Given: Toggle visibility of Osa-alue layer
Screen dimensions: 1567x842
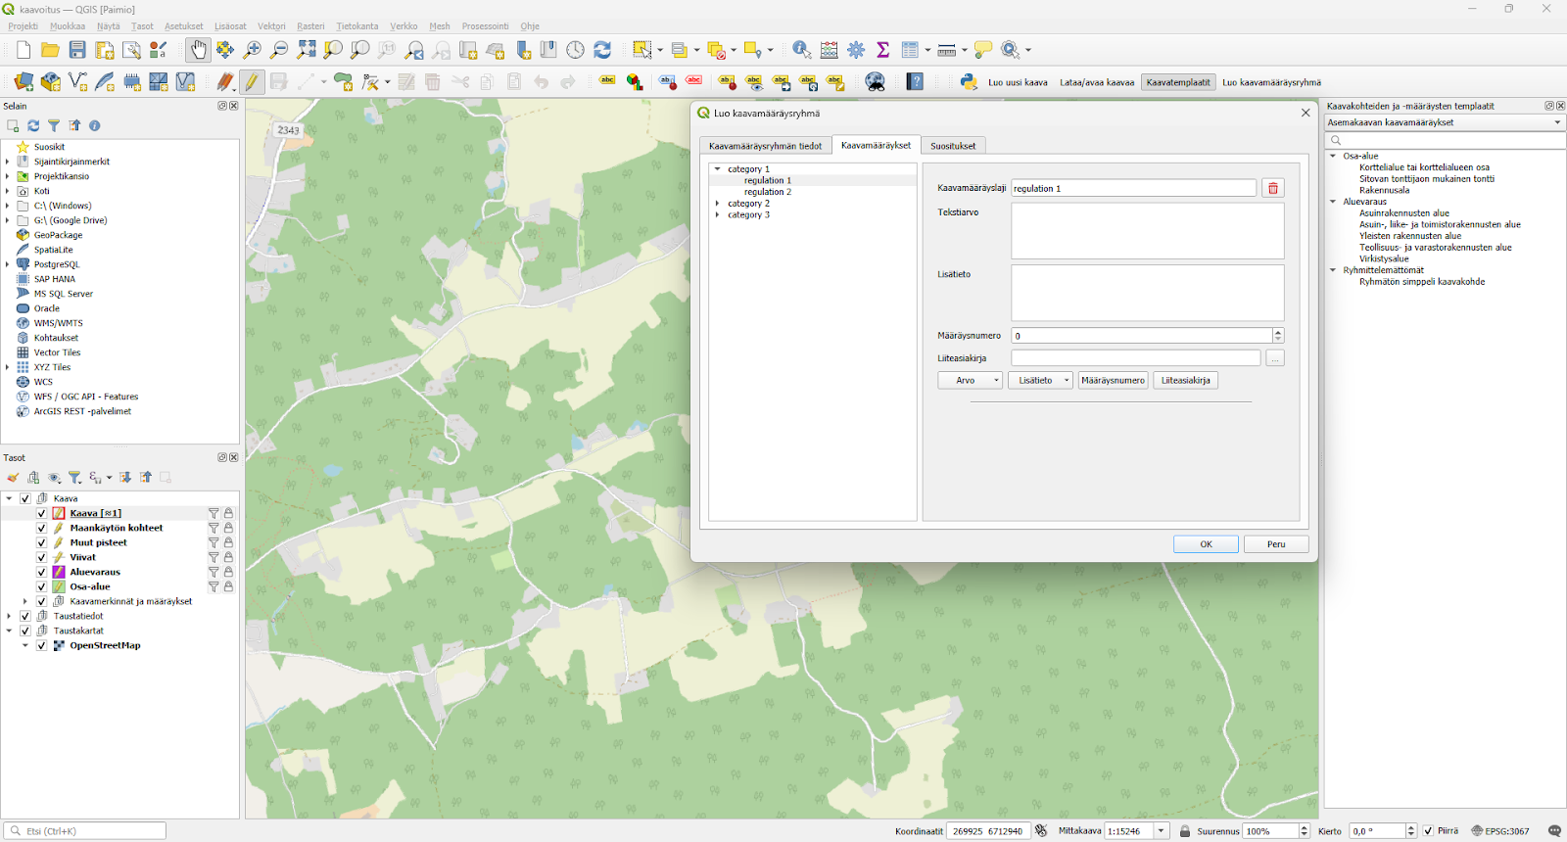Looking at the screenshot, I should click(41, 586).
